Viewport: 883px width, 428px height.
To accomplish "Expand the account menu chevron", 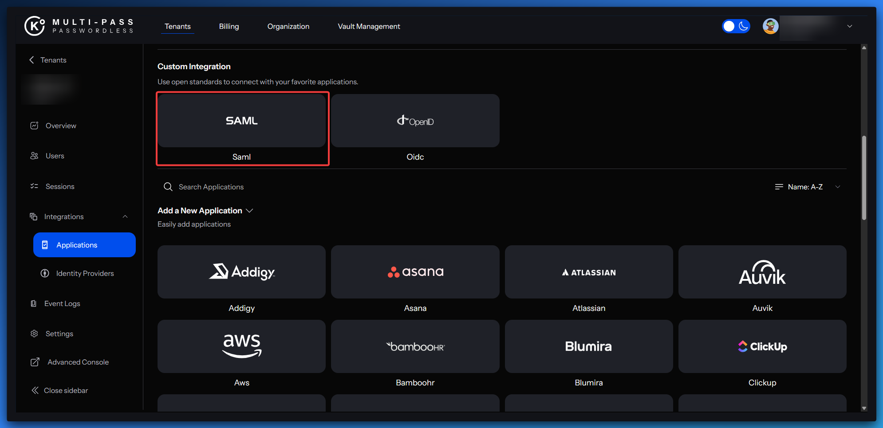I will click(849, 26).
